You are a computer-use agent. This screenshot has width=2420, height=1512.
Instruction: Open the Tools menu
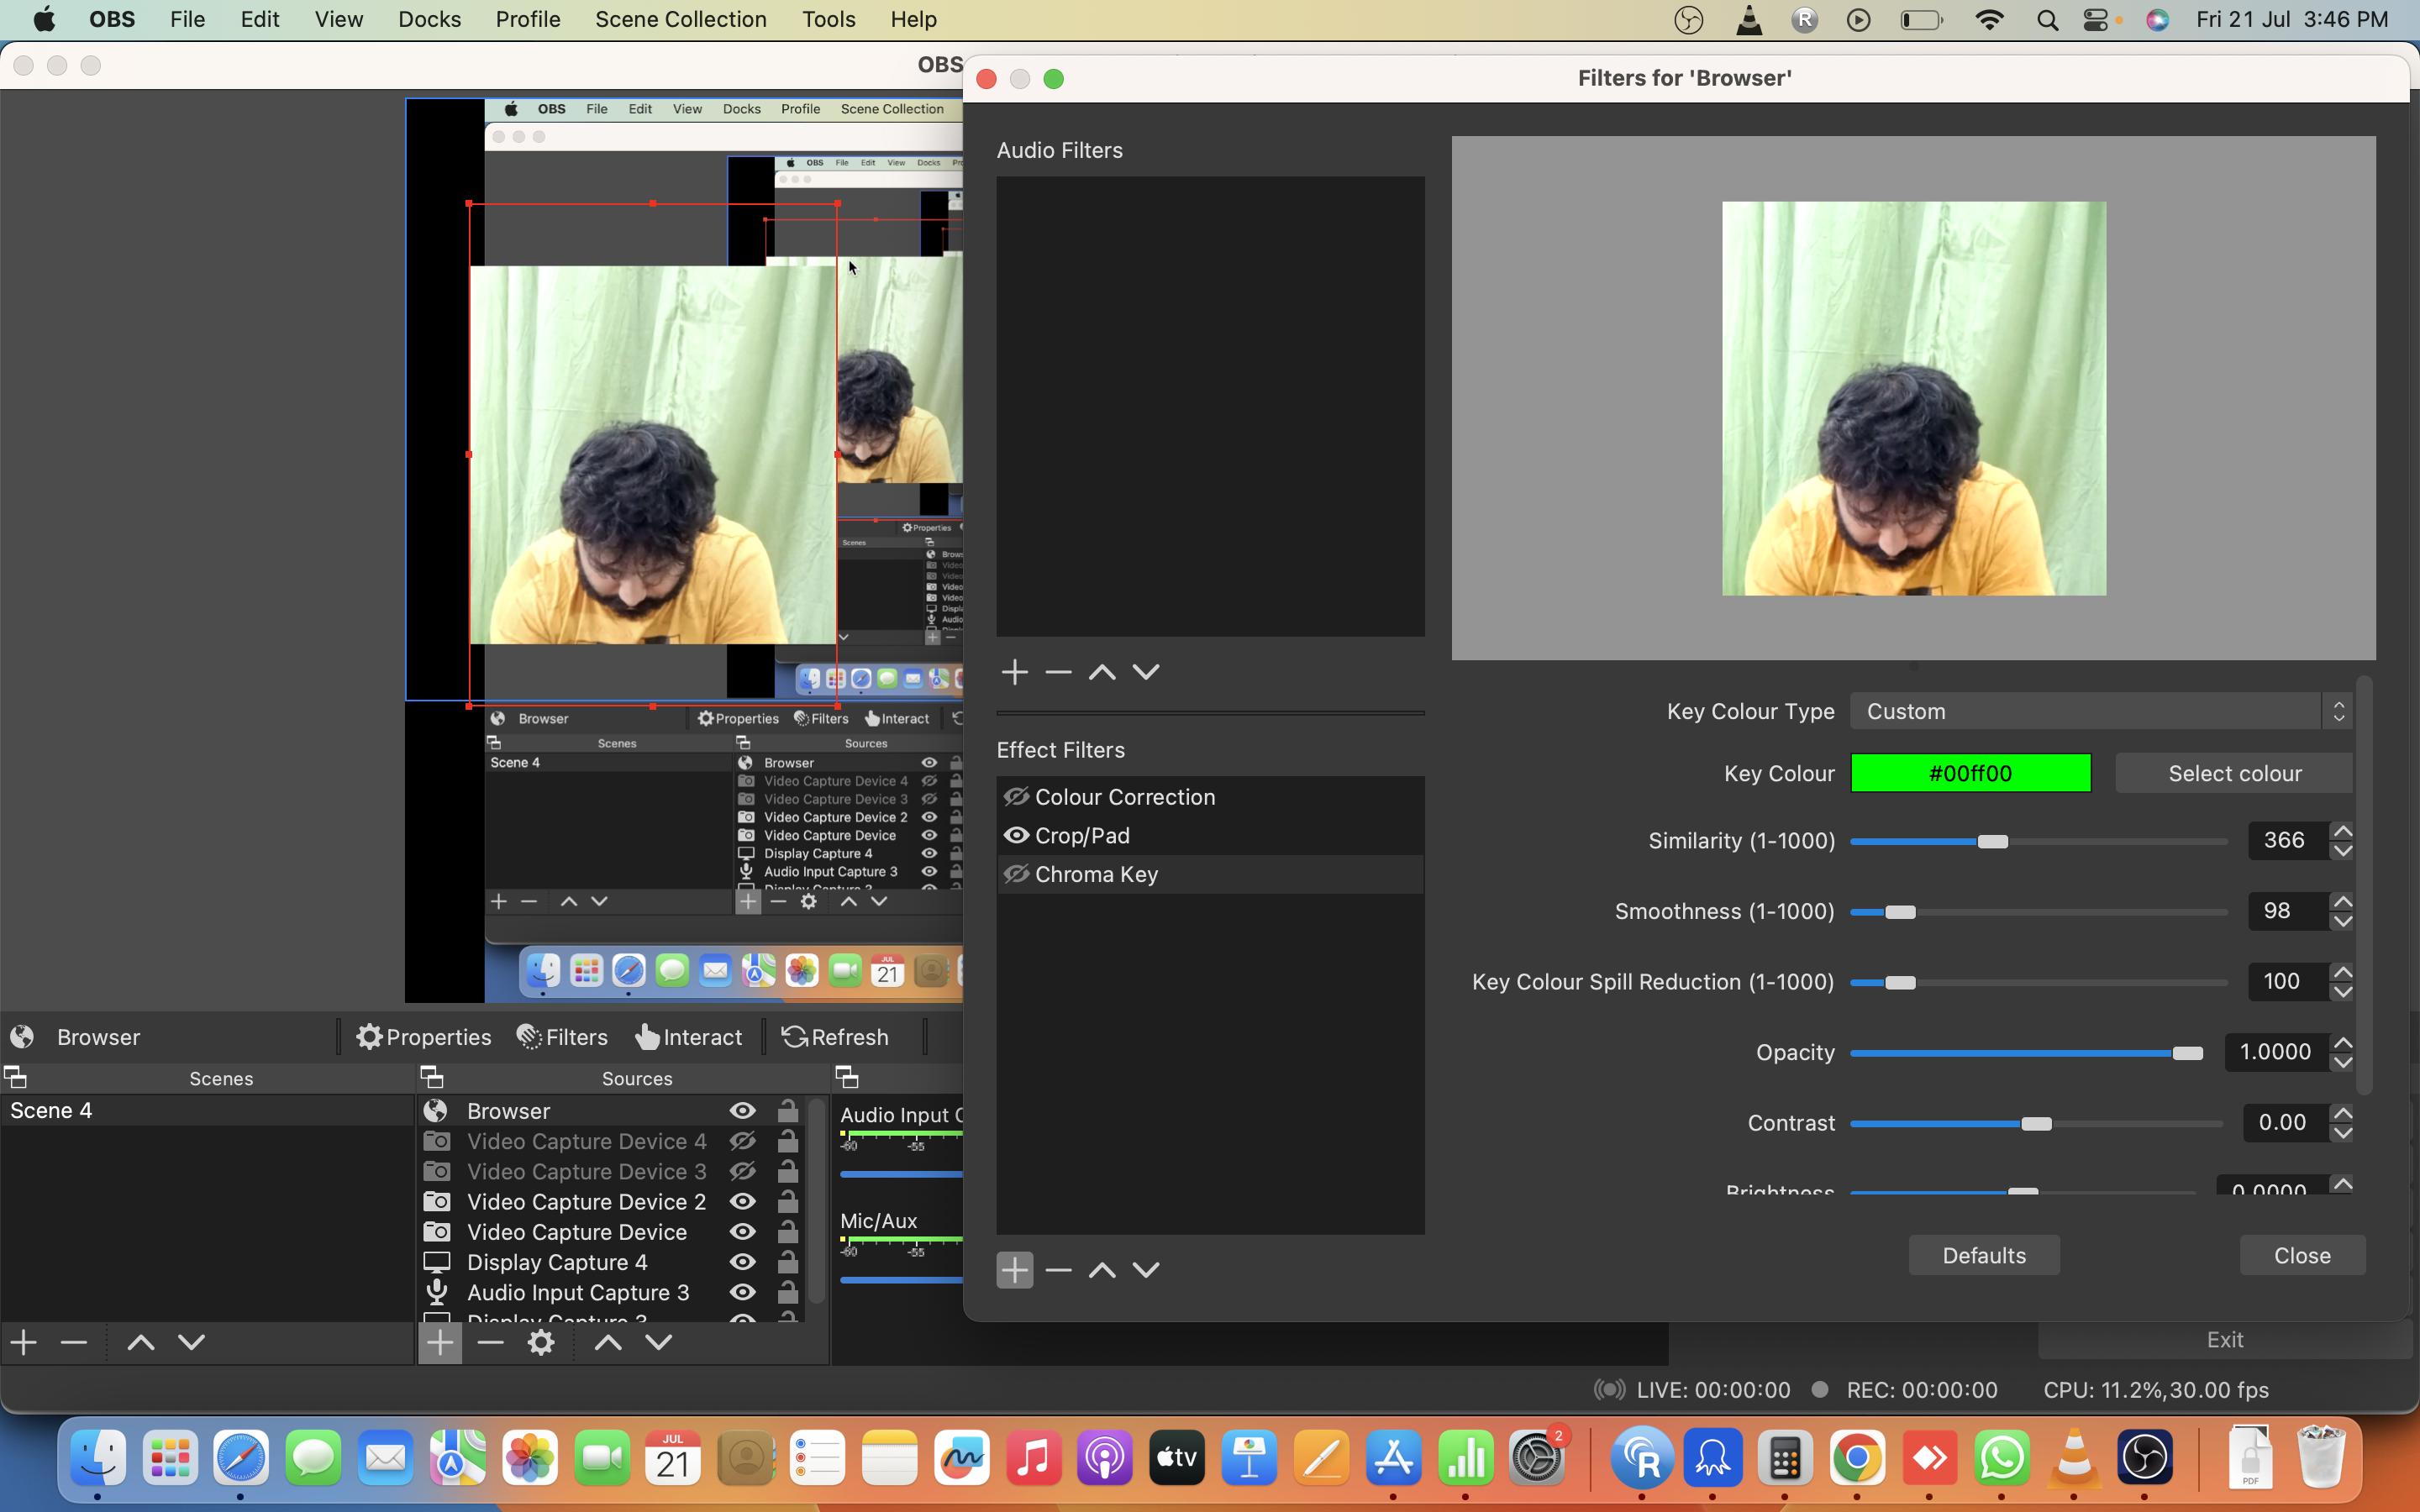[828, 20]
